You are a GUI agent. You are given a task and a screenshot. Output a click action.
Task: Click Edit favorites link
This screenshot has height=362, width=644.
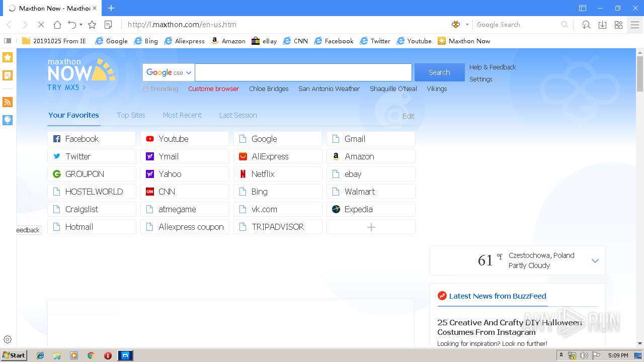(x=409, y=116)
